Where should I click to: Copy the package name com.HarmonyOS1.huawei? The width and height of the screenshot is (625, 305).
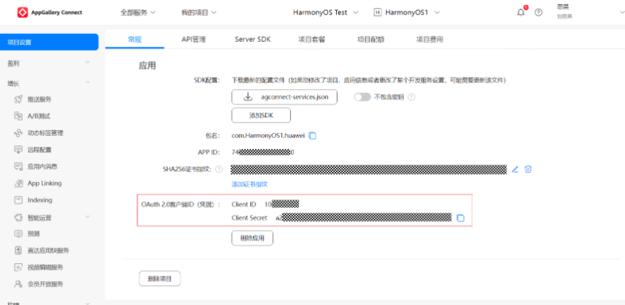[313, 136]
